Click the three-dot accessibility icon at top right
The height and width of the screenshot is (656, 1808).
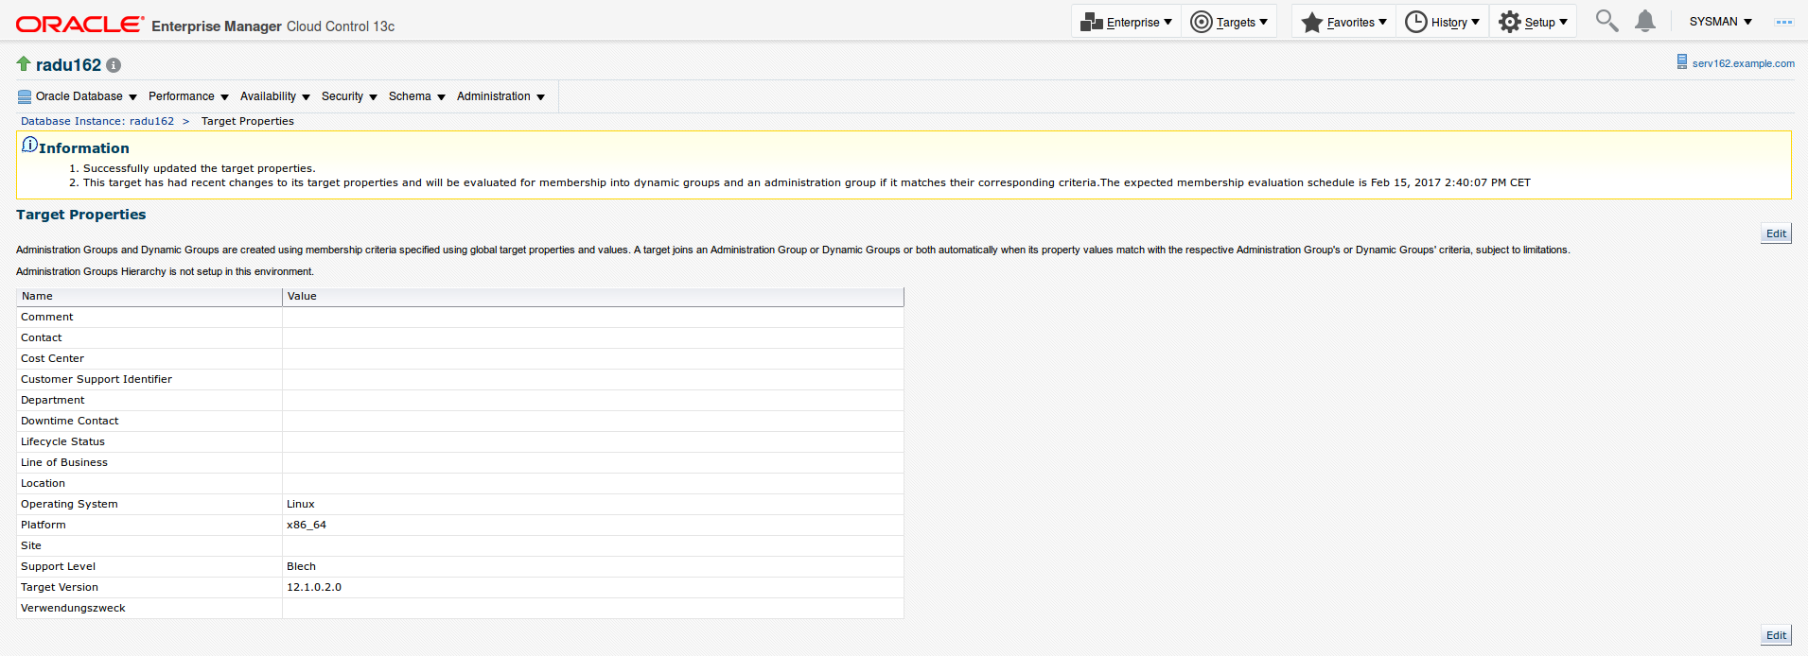[x=1783, y=22]
